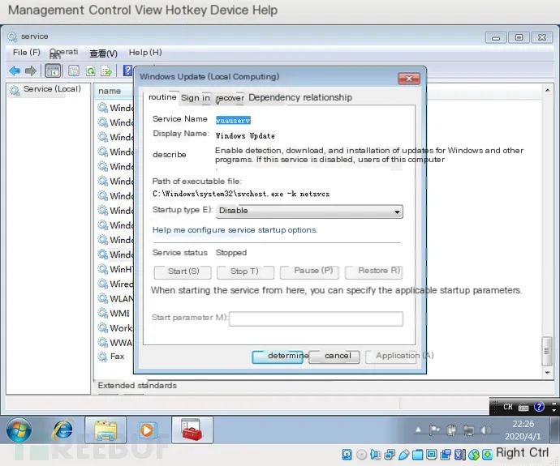
Task: Click the Stop T) button
Action: click(x=245, y=272)
